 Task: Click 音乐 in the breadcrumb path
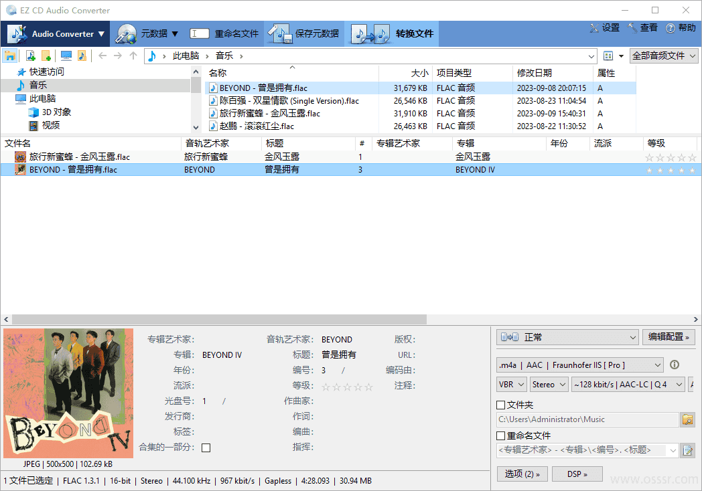pos(224,56)
